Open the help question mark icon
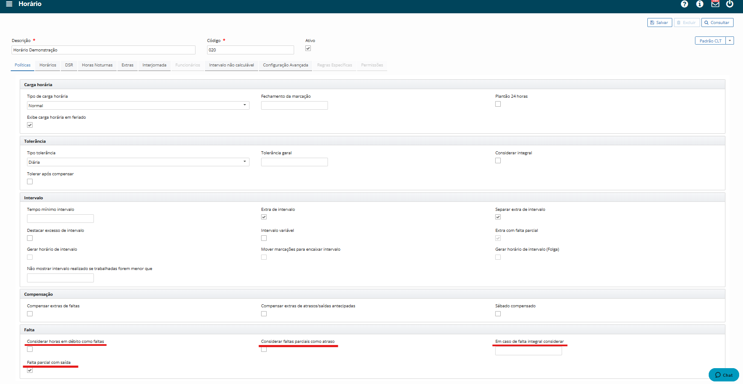The height and width of the screenshot is (384, 743). tap(684, 4)
